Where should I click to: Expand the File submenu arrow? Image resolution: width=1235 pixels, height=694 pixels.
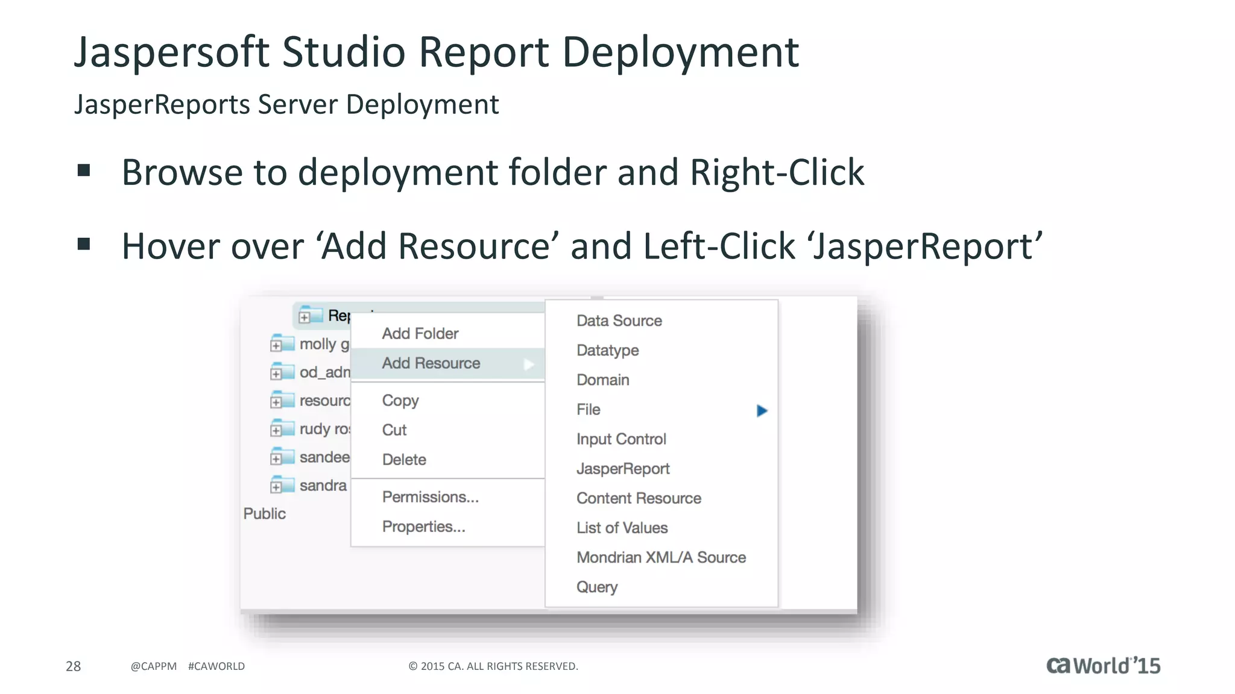click(x=762, y=411)
